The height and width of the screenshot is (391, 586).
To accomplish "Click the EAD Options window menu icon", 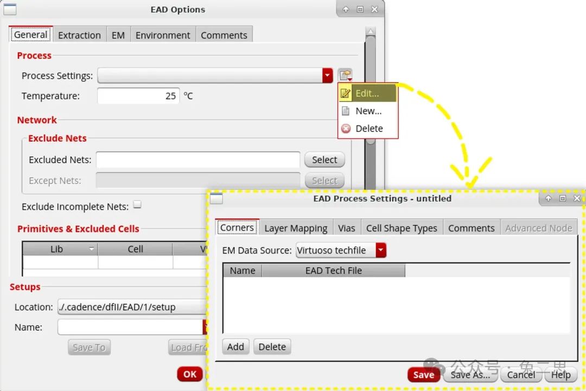I will point(10,9).
